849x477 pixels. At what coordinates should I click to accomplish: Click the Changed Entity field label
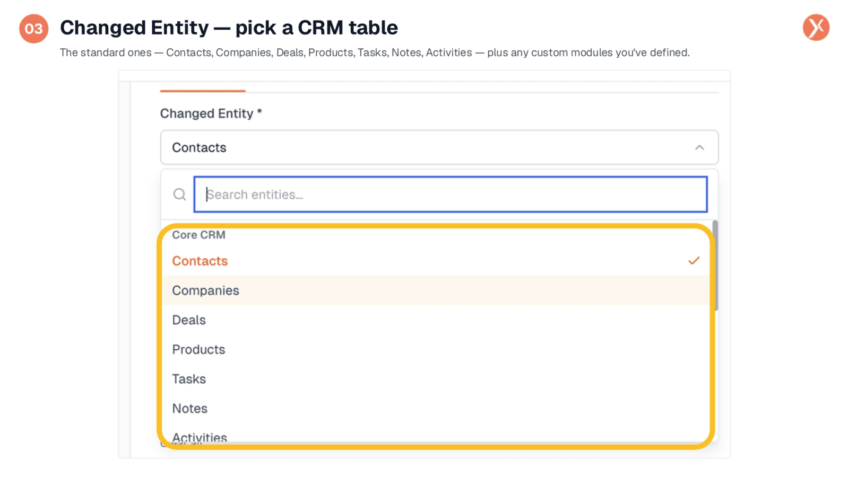(x=211, y=113)
